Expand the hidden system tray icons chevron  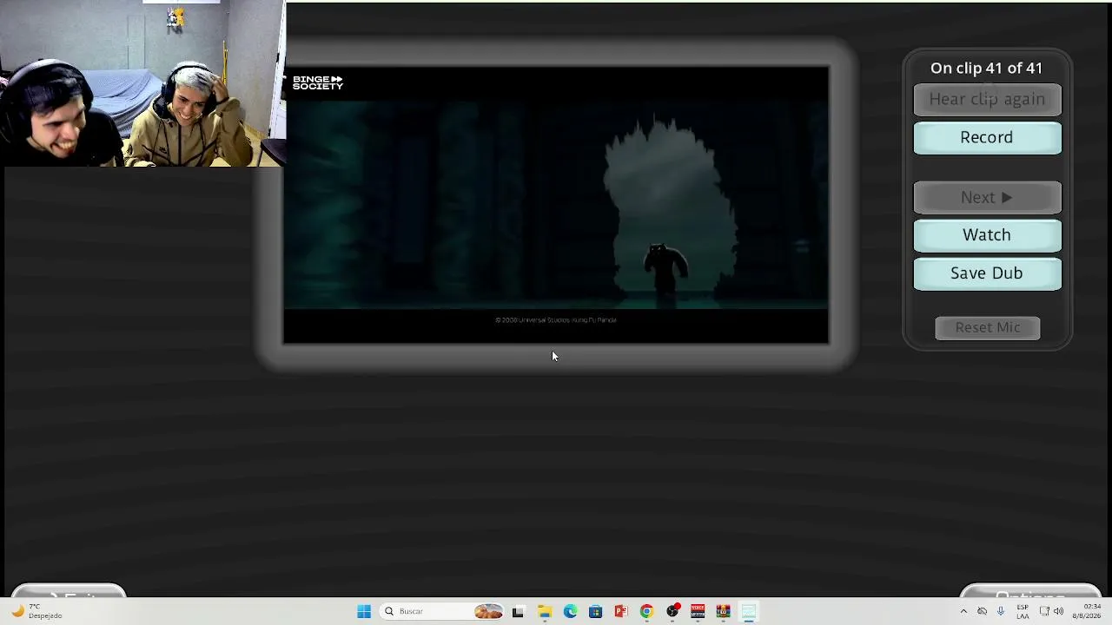click(963, 612)
